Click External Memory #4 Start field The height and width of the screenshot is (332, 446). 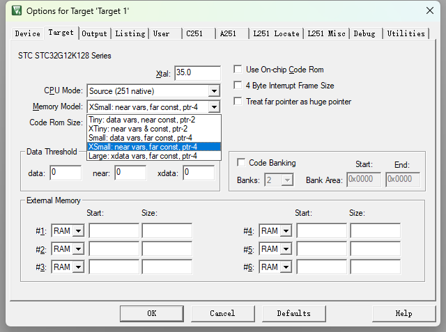point(322,230)
